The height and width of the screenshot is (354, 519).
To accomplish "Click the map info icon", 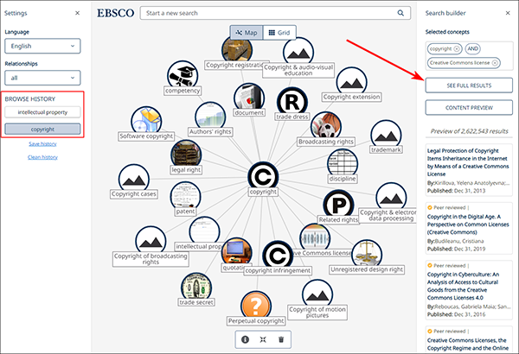I will (245, 339).
